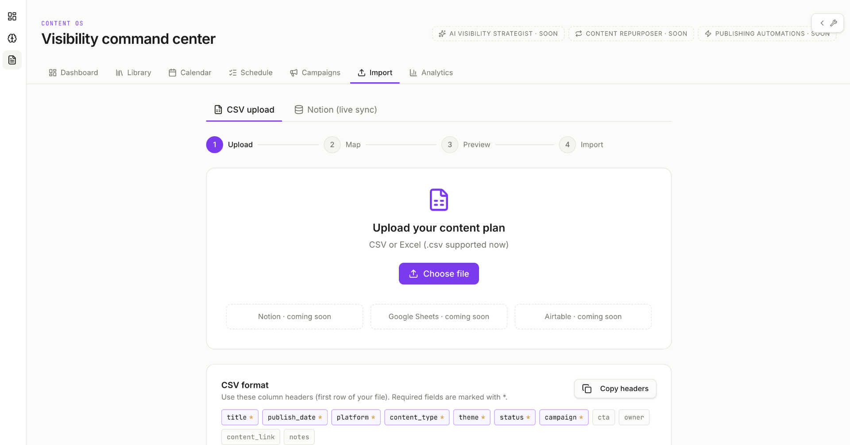Click the CONTENT OS label
This screenshot has height=445, width=850.
(x=62, y=23)
